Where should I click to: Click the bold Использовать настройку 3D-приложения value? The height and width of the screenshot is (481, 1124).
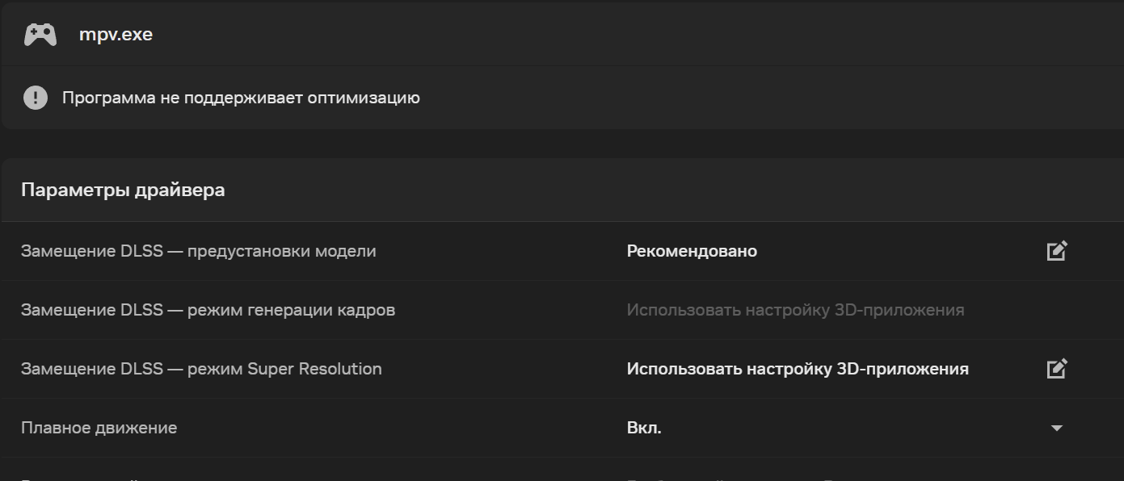pyautogui.click(x=798, y=369)
